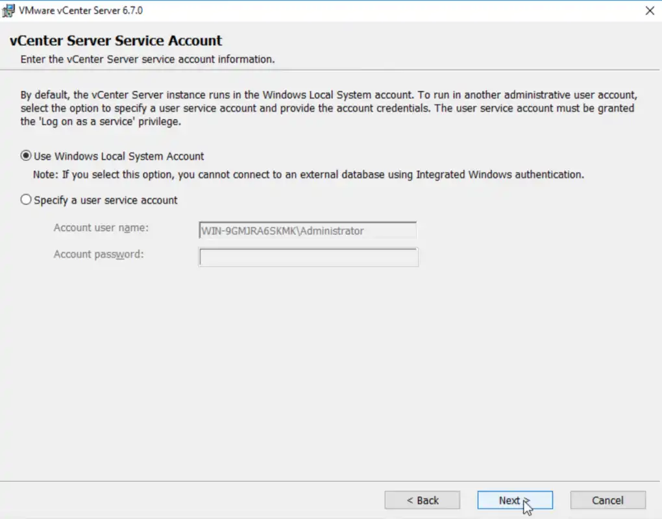Click the 'By default, the vCenter Server' paragraph
The height and width of the screenshot is (519, 662).
(x=328, y=108)
